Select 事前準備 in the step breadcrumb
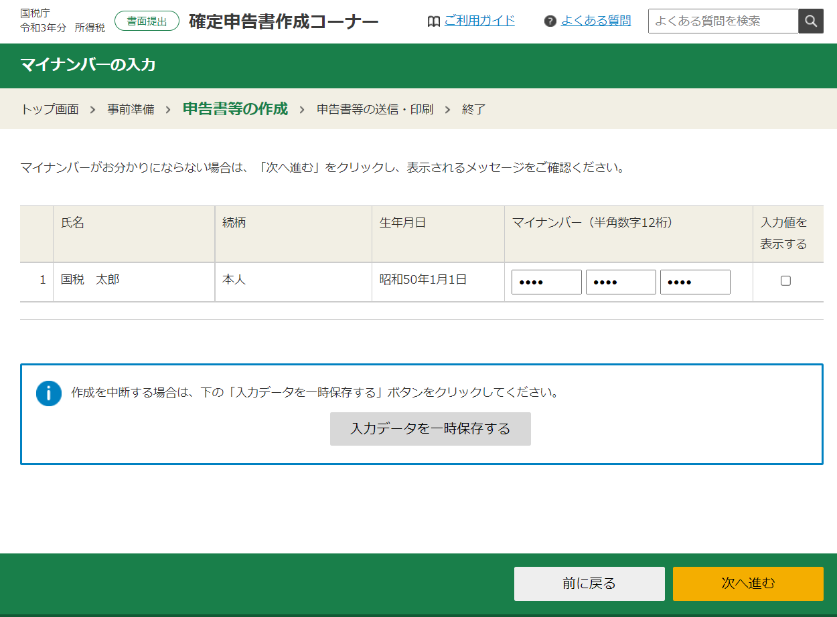837x617 pixels. (x=131, y=109)
